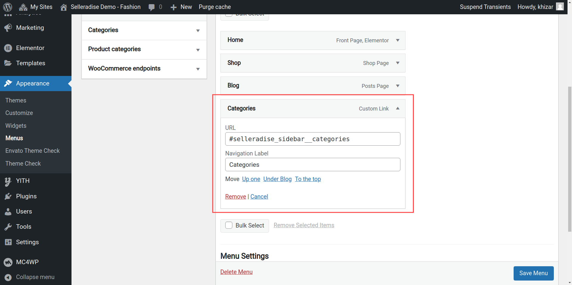Click the Plugins plug icon
The height and width of the screenshot is (285, 572).
(8, 196)
